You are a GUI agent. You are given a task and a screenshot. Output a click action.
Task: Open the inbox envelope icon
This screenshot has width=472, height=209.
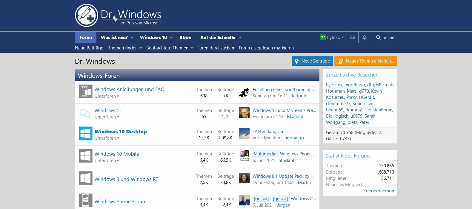tap(353, 37)
